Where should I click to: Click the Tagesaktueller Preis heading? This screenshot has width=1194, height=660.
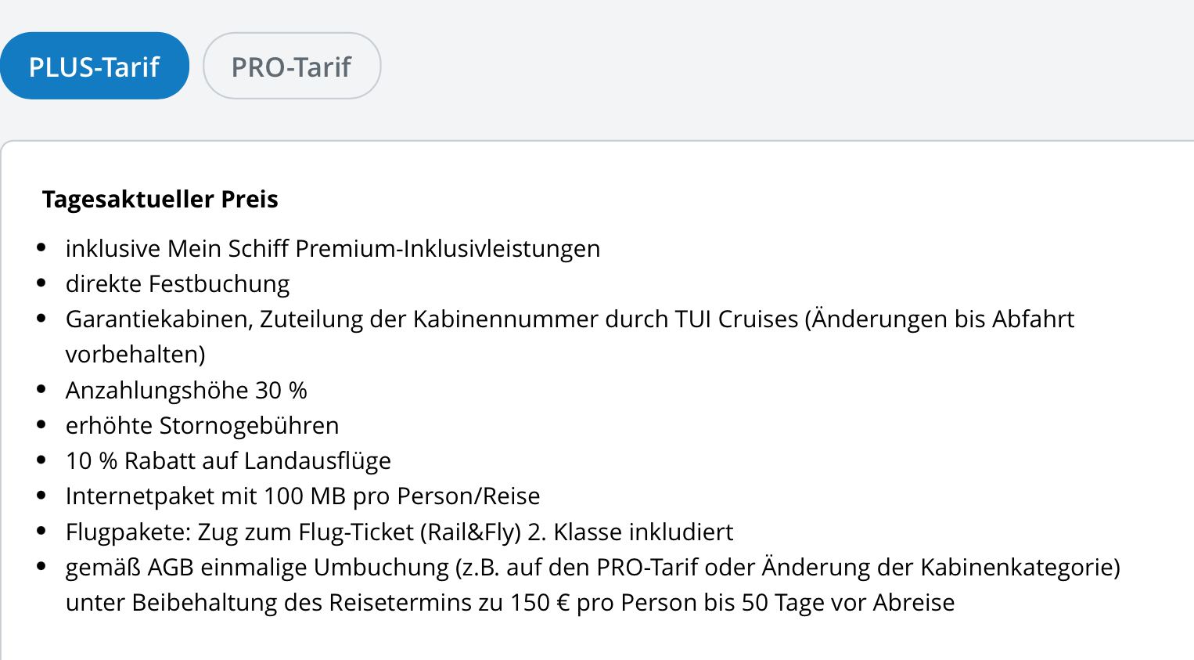(160, 199)
